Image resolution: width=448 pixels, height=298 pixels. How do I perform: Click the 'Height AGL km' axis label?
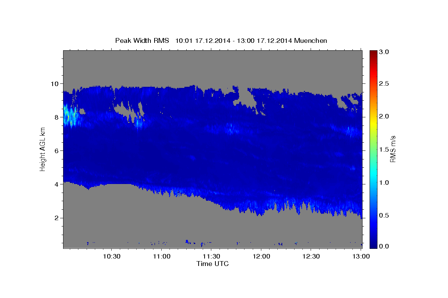click(x=43, y=149)
